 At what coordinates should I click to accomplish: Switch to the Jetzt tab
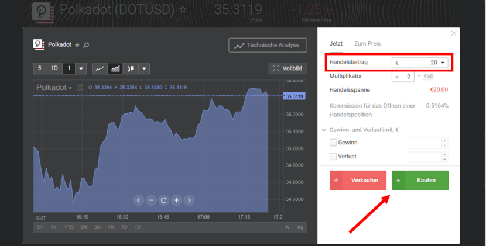tap(336, 44)
